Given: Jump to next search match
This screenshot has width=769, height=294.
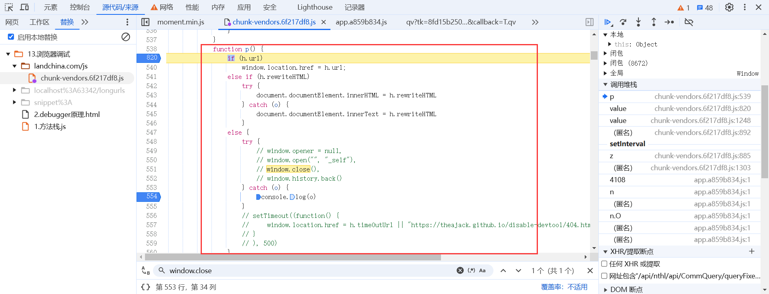Looking at the screenshot, I should 518,271.
